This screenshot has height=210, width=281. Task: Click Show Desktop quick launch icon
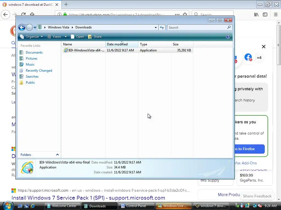pos(20,206)
